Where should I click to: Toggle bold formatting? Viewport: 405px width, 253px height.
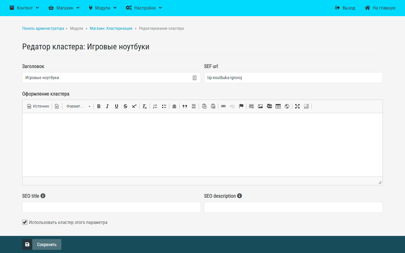pos(99,106)
